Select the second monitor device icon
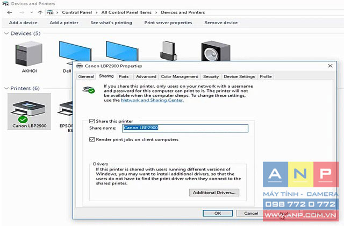The height and width of the screenshot is (226, 344). pyautogui.click(x=122, y=51)
